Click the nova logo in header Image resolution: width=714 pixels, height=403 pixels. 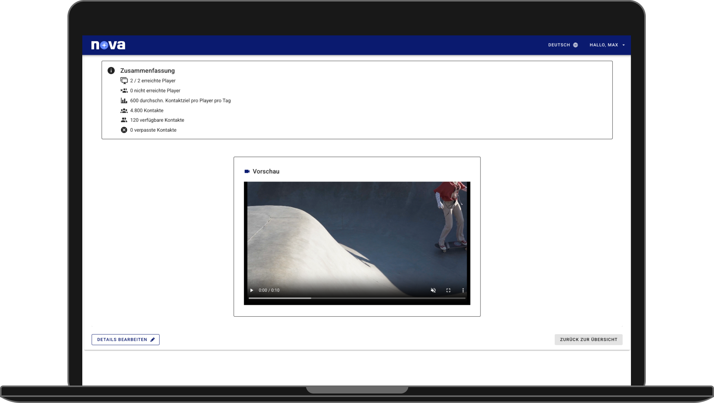[108, 45]
